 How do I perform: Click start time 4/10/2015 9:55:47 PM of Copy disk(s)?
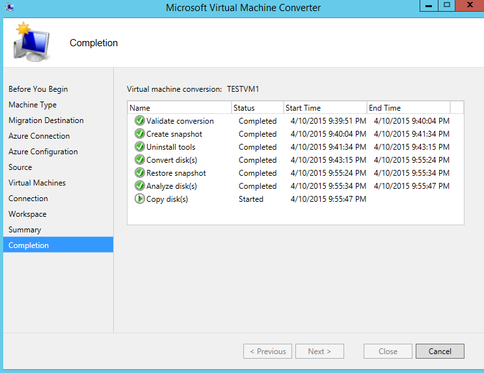click(x=328, y=199)
